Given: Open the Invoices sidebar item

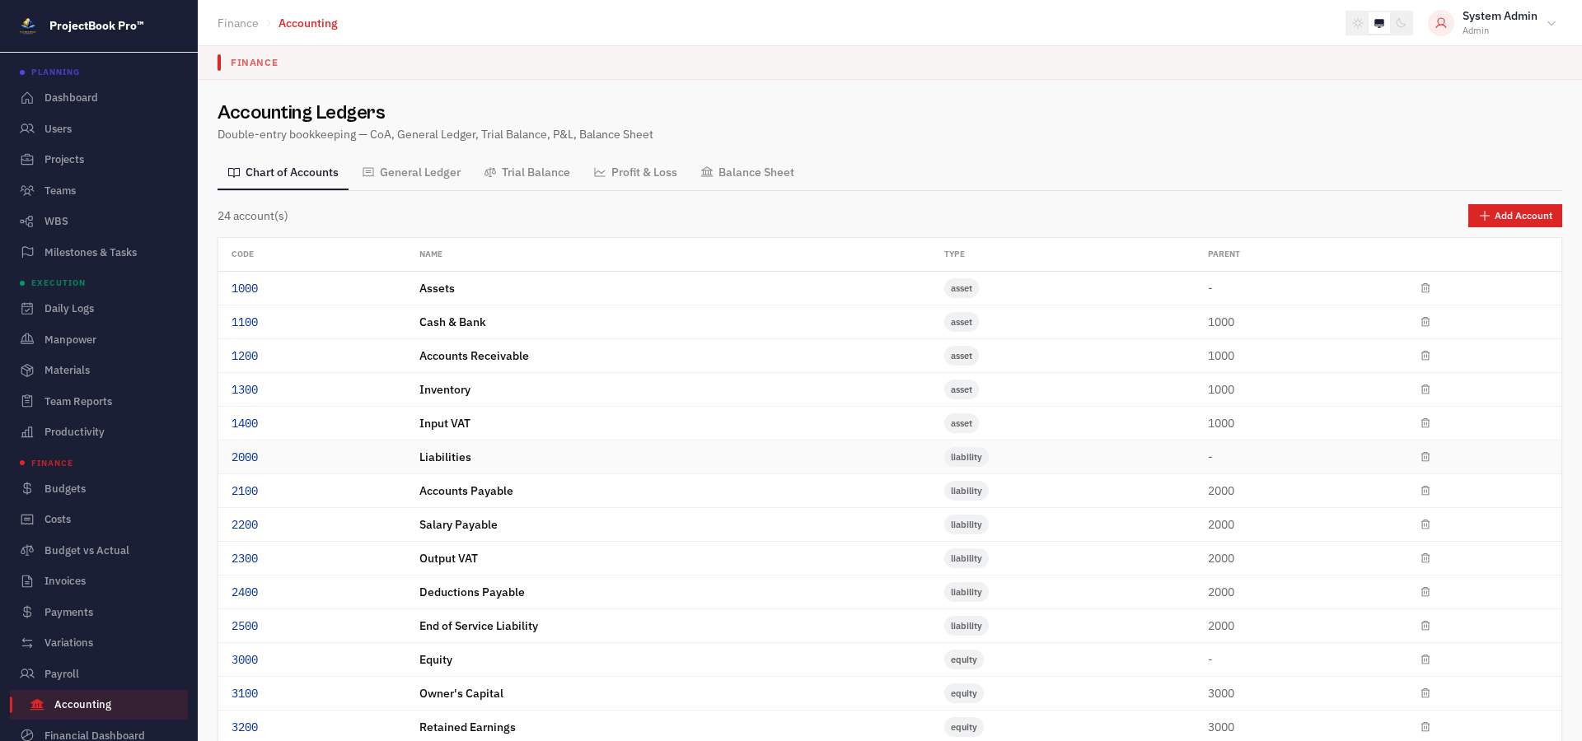Looking at the screenshot, I should coord(99,580).
